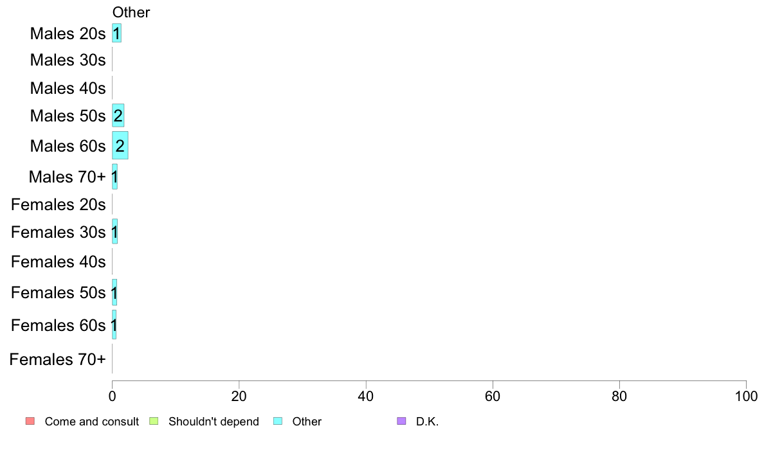Image resolution: width=764 pixels, height=473 pixels.
Task: Click the 40 tick label on axis
Action: pyautogui.click(x=366, y=396)
